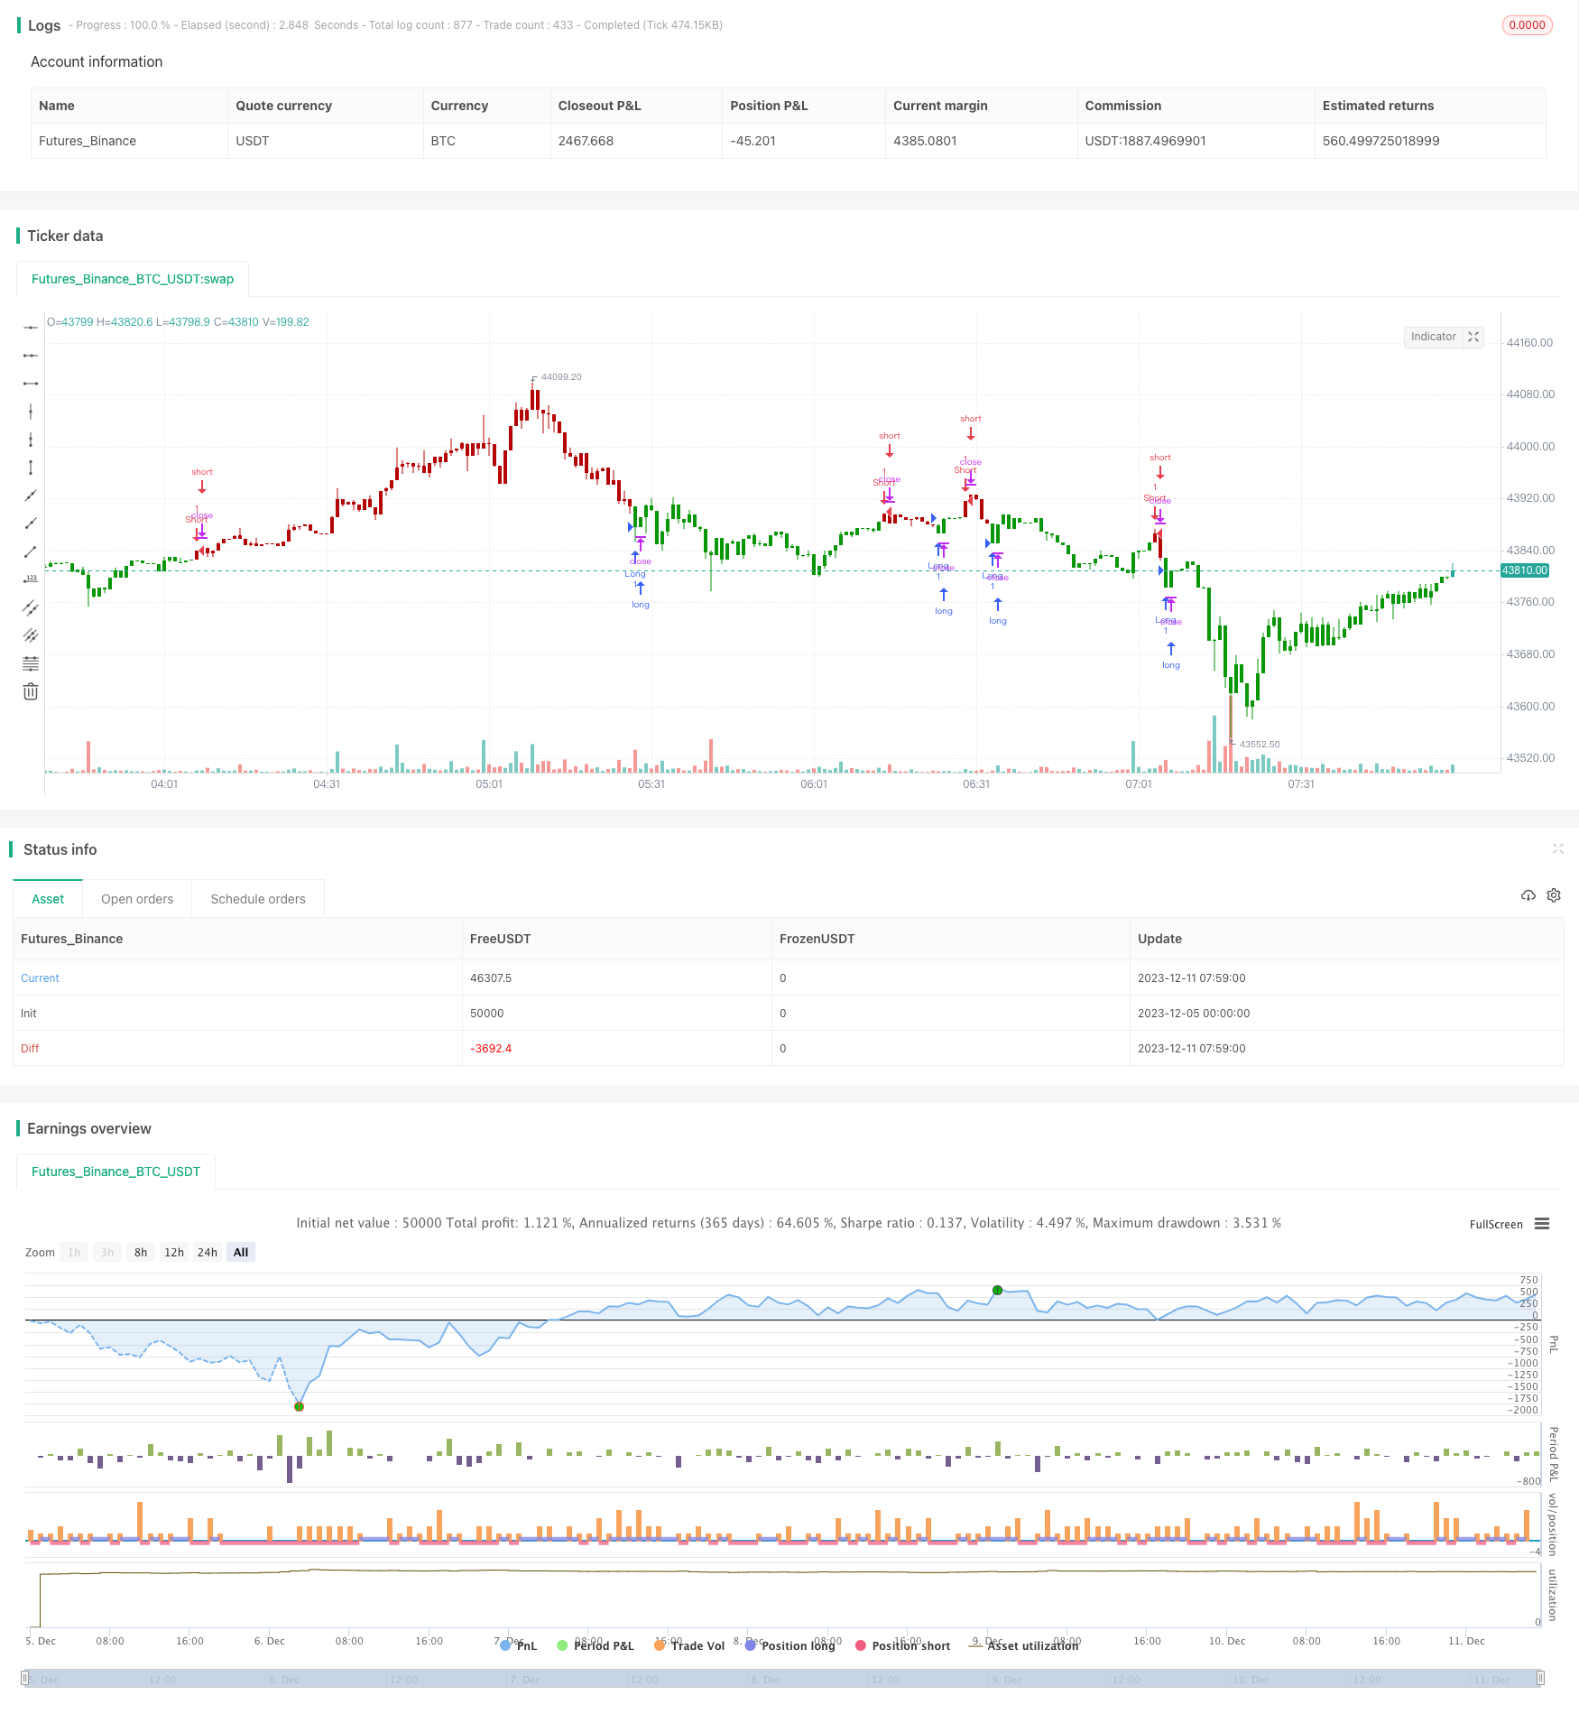Click the Diff value -3692.4

tap(491, 1048)
